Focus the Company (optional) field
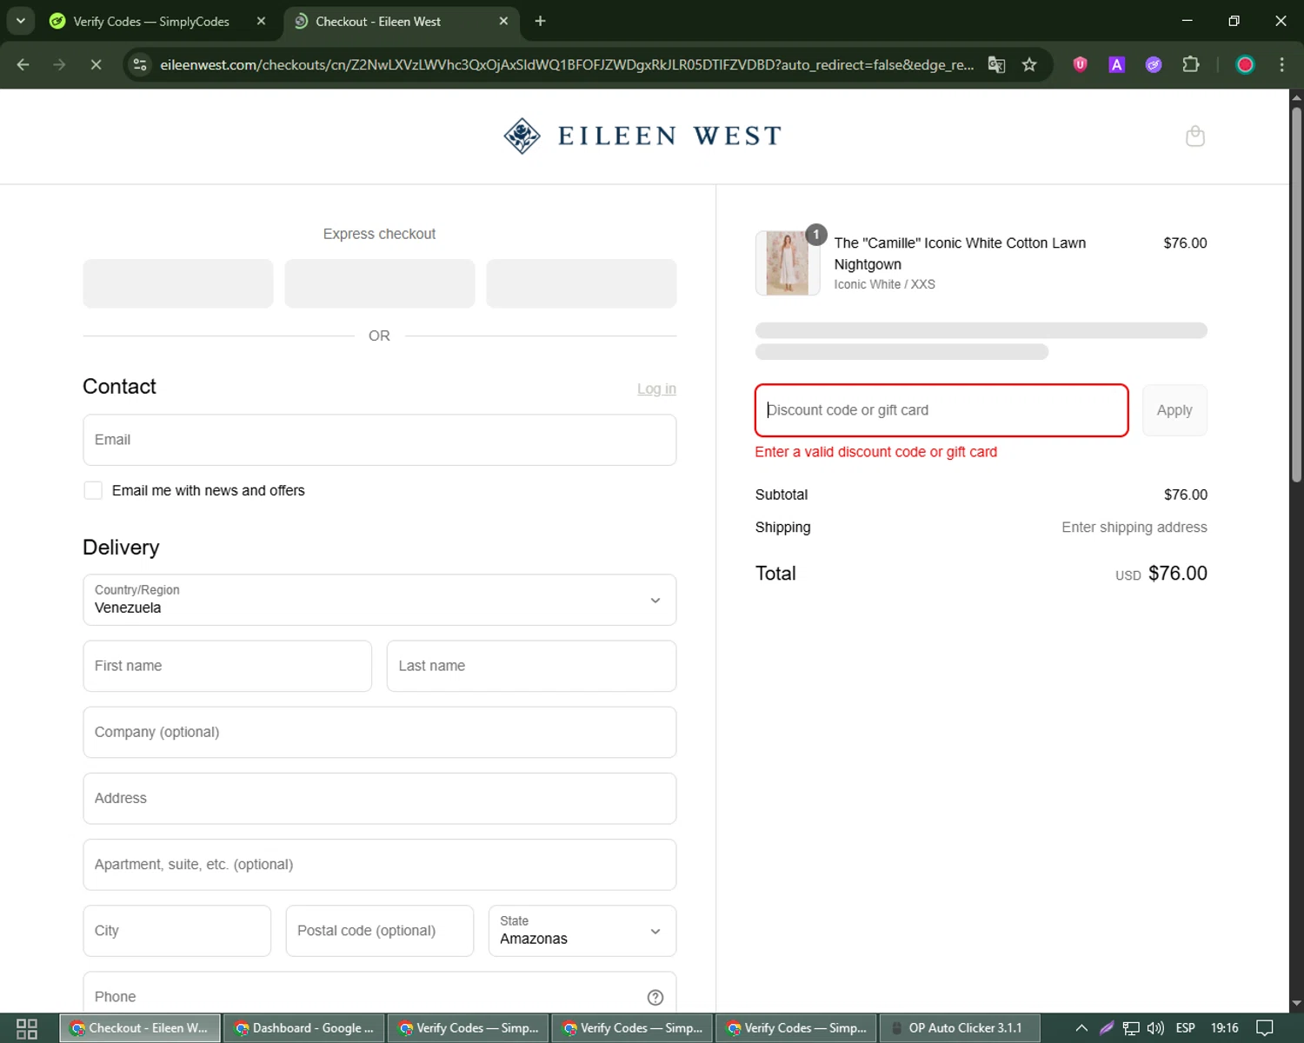 (379, 732)
